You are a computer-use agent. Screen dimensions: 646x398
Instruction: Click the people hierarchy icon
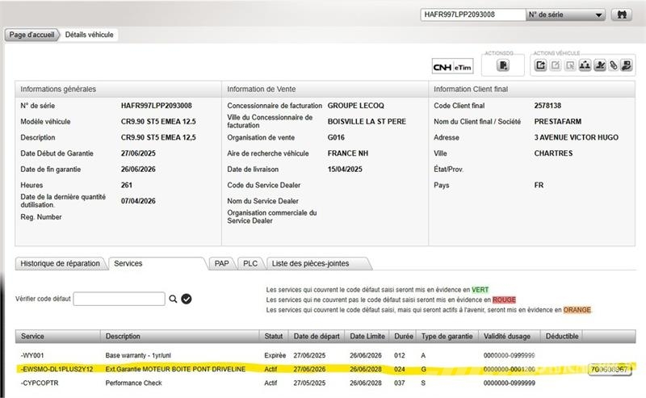[x=585, y=65]
